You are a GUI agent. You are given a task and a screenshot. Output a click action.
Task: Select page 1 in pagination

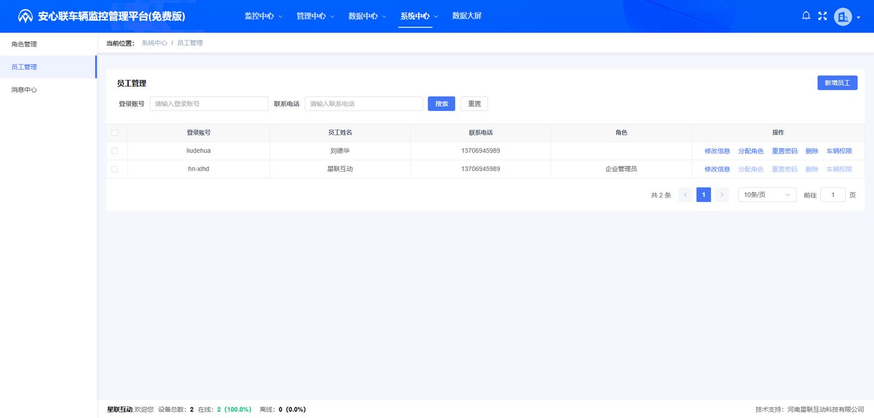(x=704, y=195)
